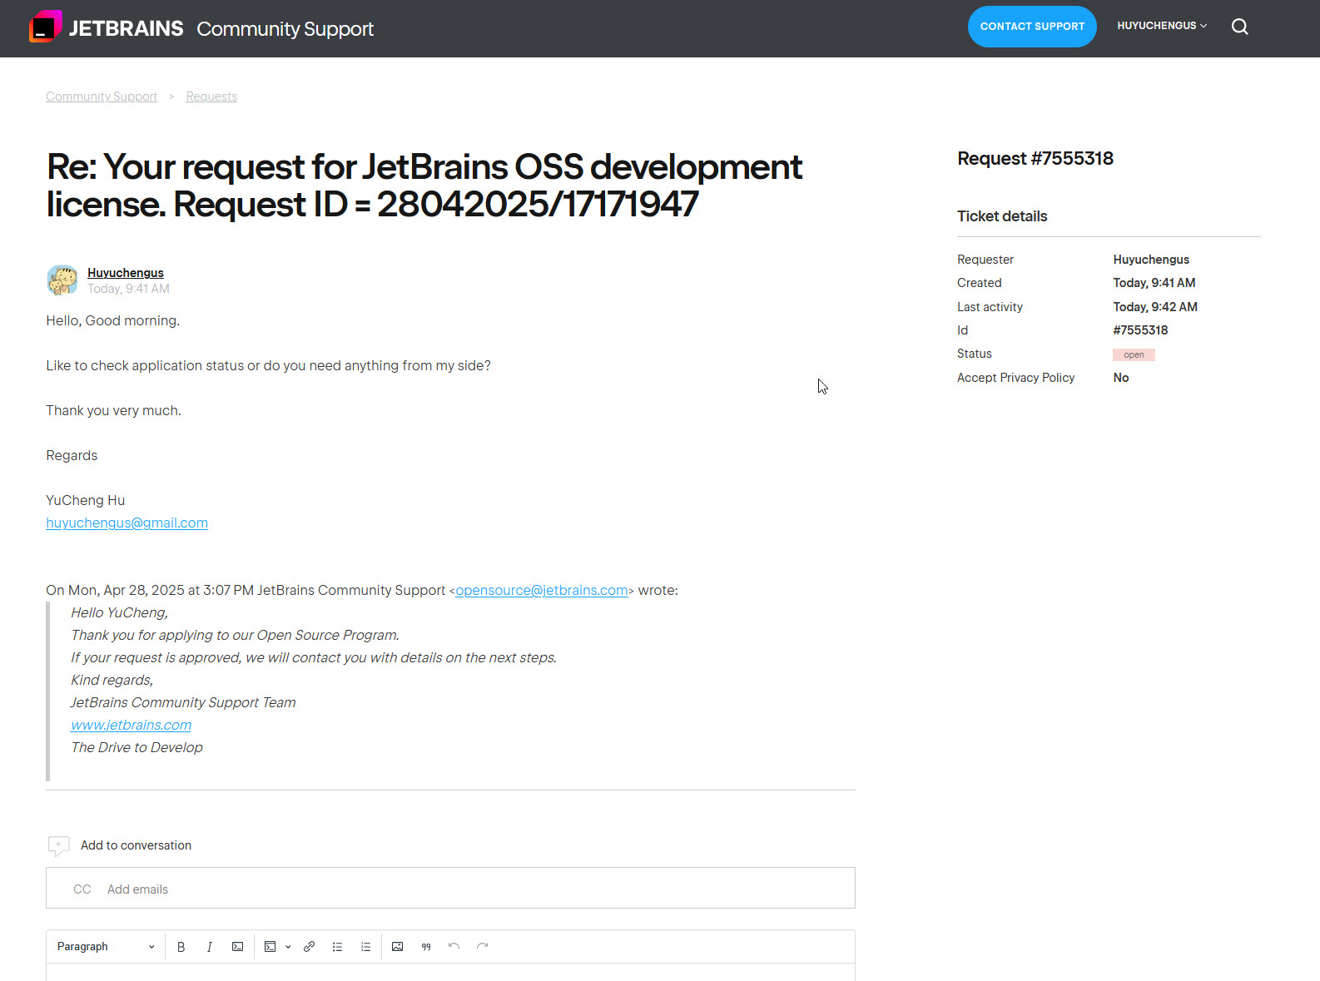Click the text 'The Drive to Develop'
The height and width of the screenshot is (981, 1320).
pyautogui.click(x=136, y=747)
